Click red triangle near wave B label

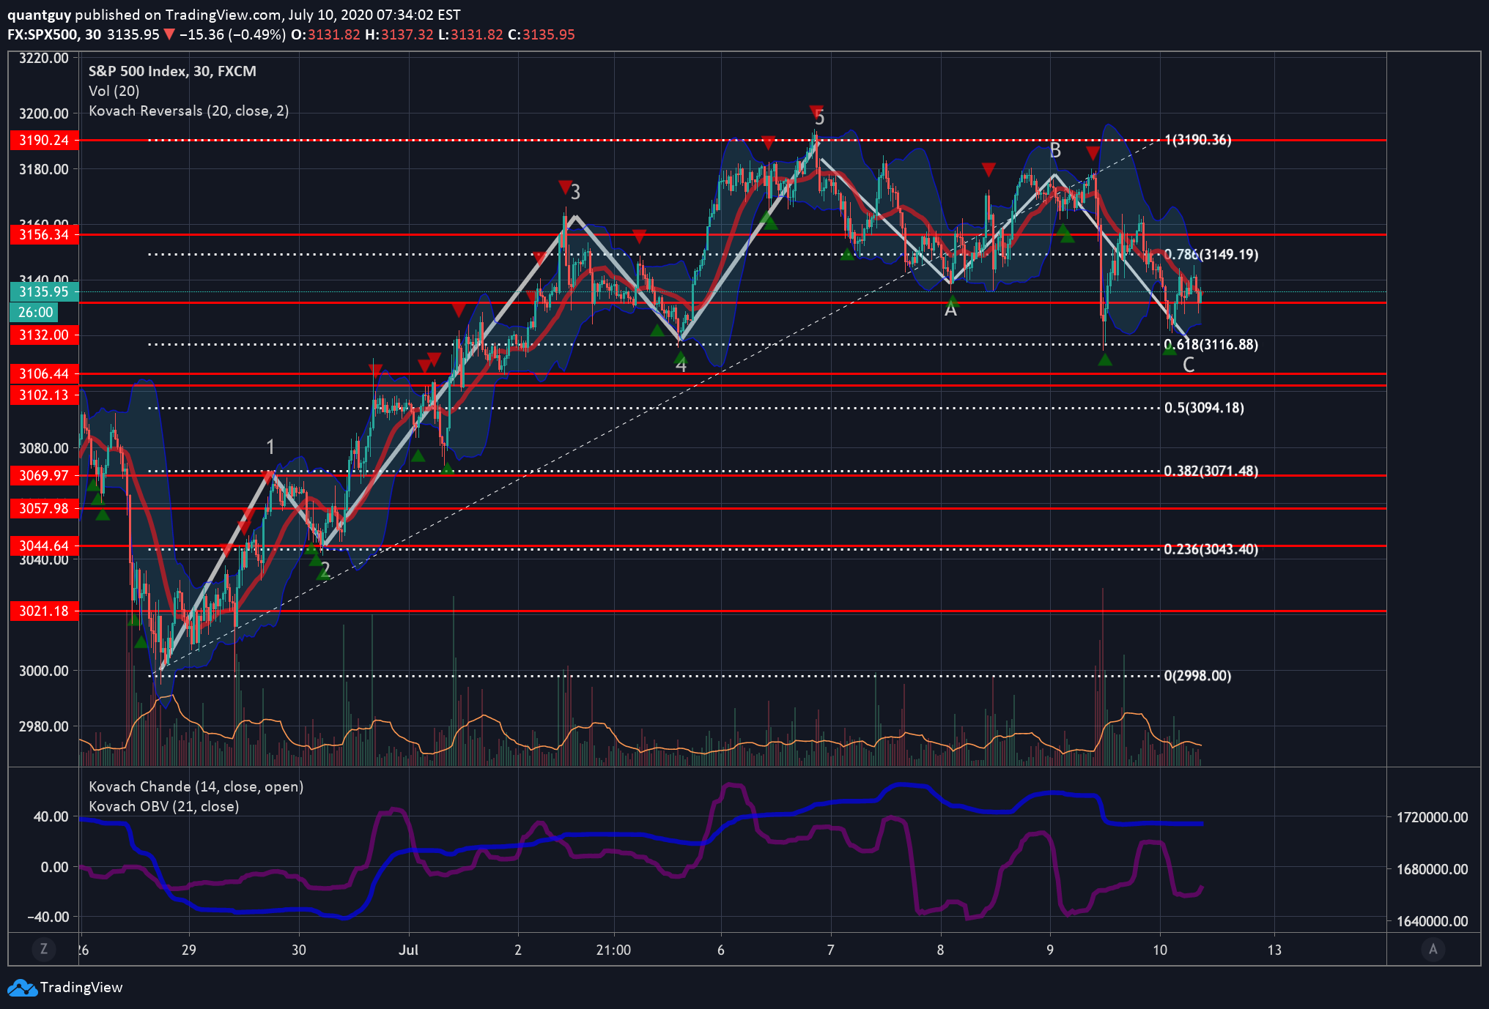1092,153
